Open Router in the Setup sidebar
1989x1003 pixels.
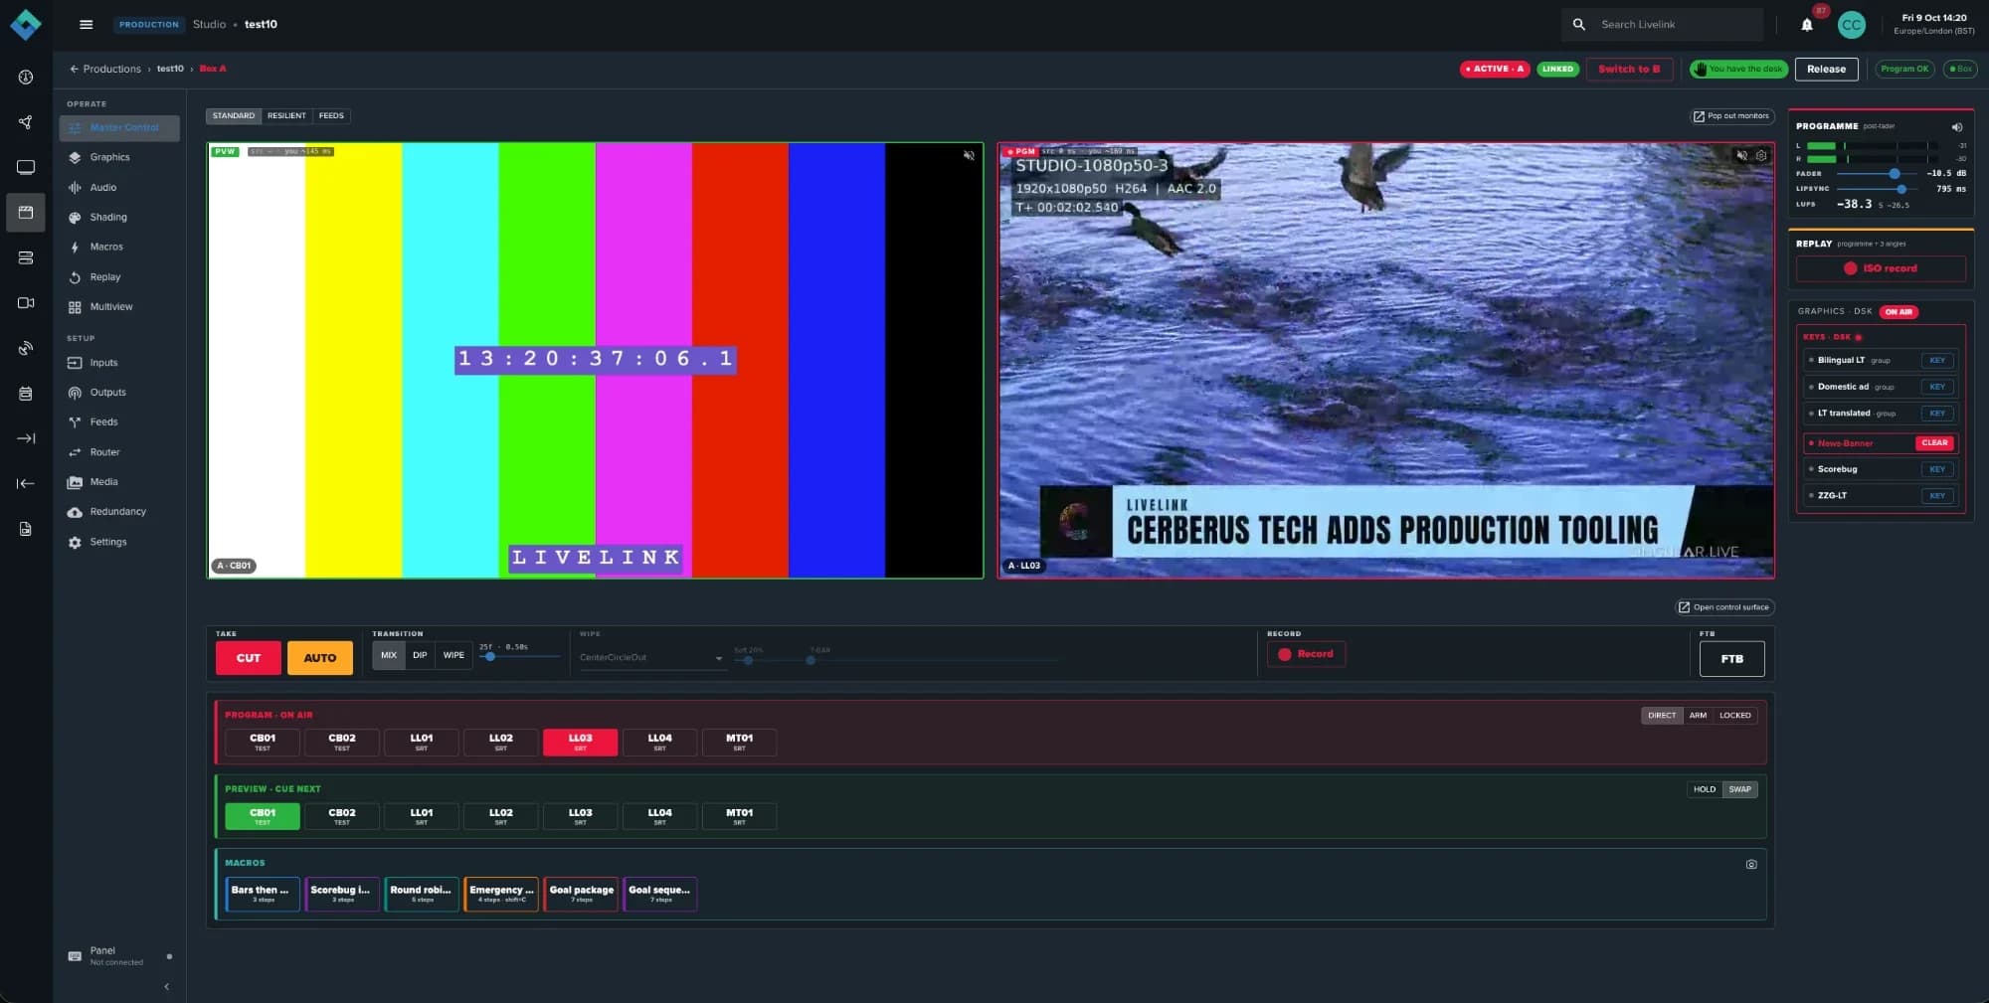pos(119,452)
